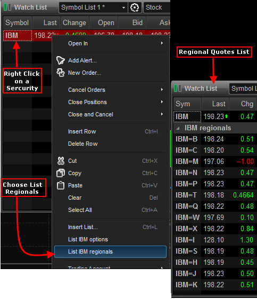The height and width of the screenshot is (299, 257).
Task: Select the IBM=I row
Action: pyautogui.click(x=215, y=240)
